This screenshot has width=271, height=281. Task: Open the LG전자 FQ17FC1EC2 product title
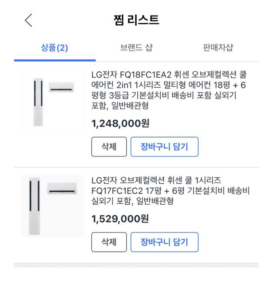point(169,190)
